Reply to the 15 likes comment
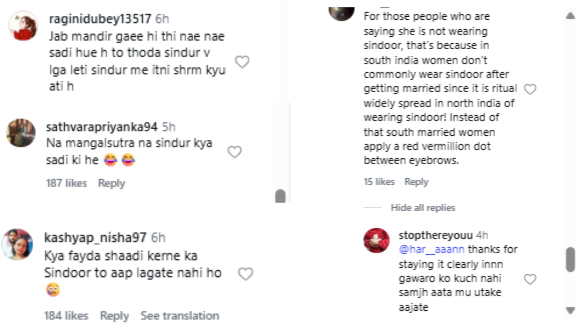 [416, 182]
